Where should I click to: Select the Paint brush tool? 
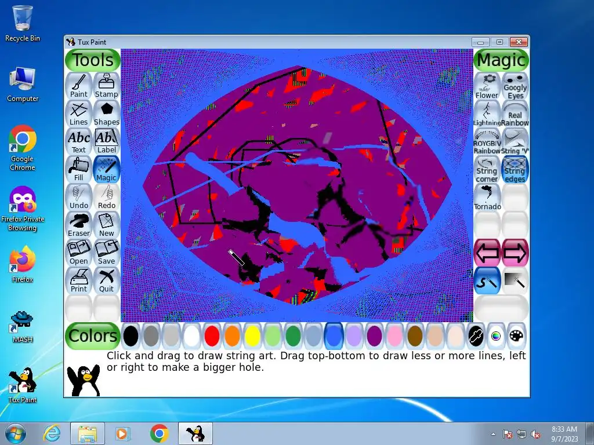click(x=79, y=86)
